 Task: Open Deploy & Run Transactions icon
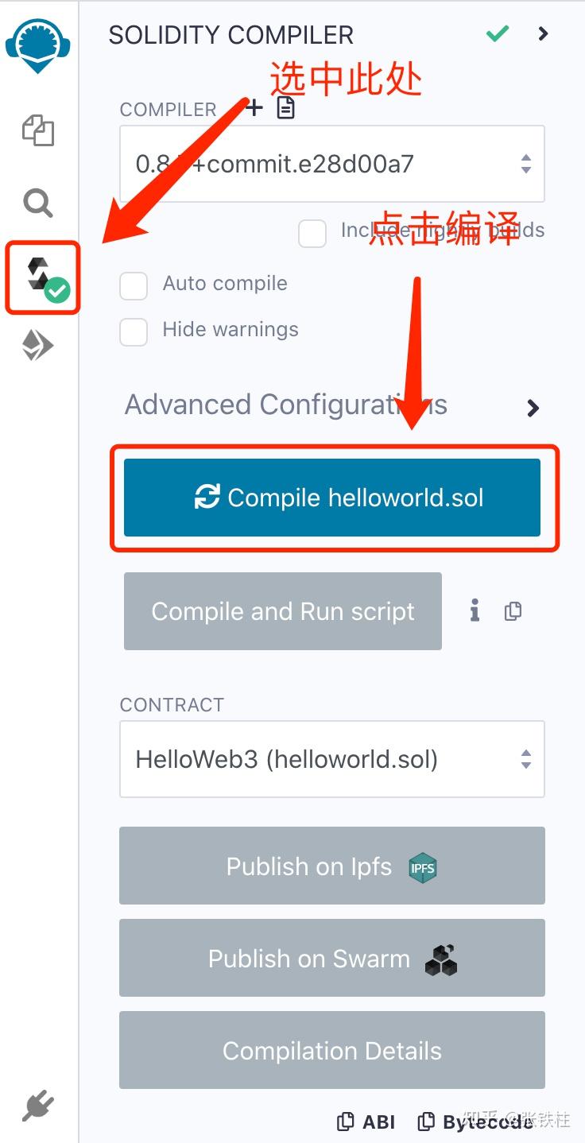37,346
